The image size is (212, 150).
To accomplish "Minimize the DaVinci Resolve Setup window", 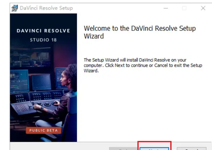I will click(x=166, y=8).
